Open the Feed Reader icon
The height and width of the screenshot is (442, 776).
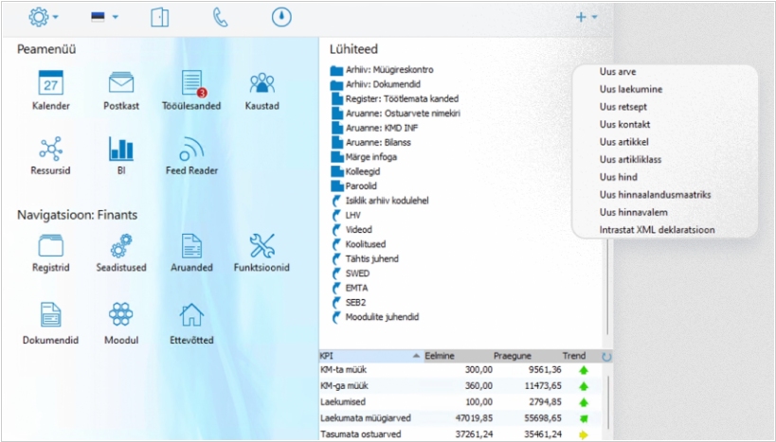click(x=191, y=150)
